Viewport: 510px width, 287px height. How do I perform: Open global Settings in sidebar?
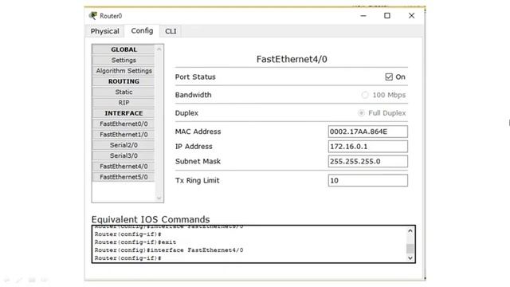tap(124, 61)
